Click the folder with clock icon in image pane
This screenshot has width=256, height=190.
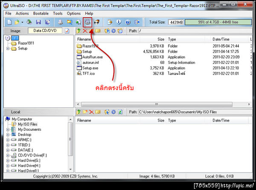coord(120,31)
